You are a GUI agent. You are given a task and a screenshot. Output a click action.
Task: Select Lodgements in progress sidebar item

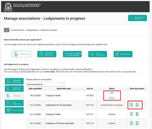point(14,96)
